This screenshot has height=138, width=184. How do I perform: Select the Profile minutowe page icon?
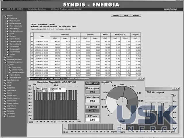(7, 24)
